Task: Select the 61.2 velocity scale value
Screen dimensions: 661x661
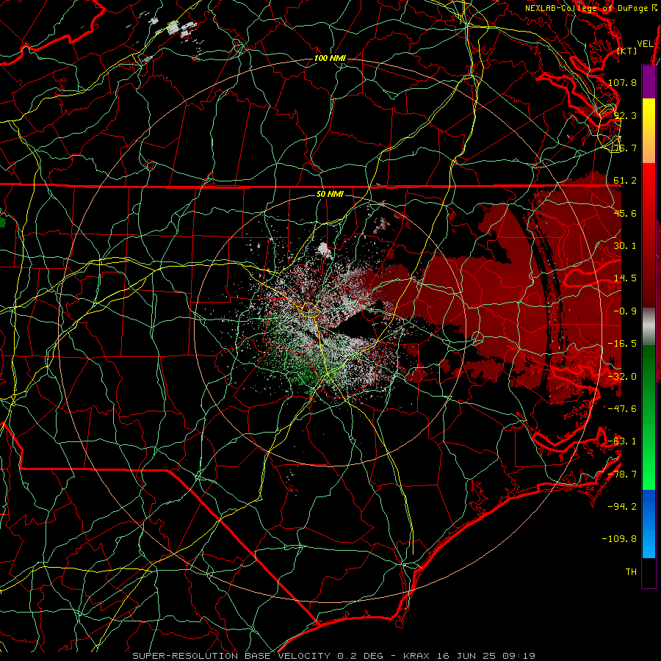Action: (x=625, y=181)
